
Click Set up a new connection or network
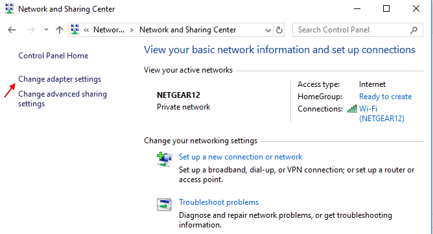(x=240, y=157)
